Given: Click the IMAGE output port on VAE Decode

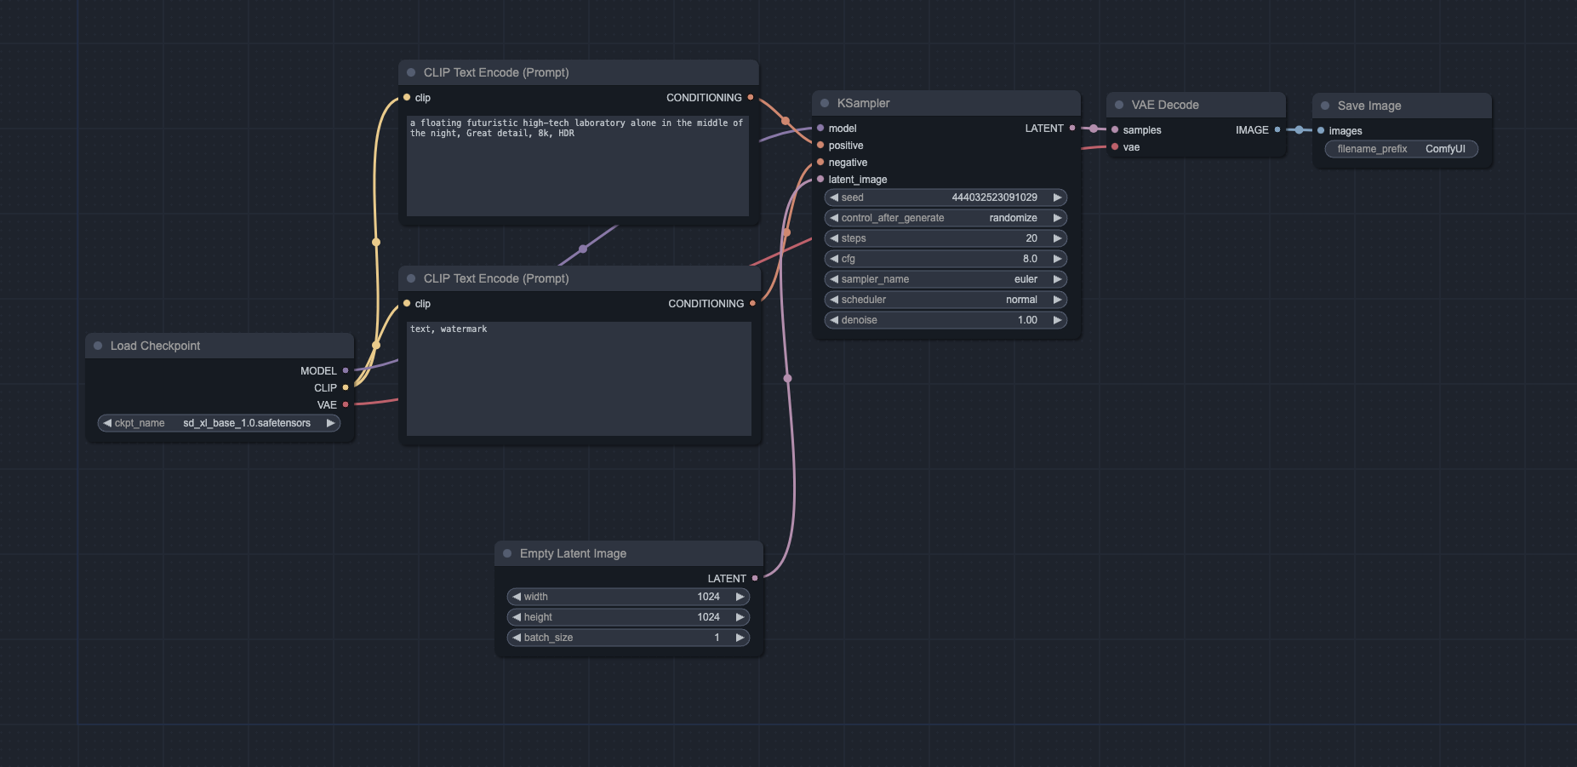Looking at the screenshot, I should [1277, 129].
